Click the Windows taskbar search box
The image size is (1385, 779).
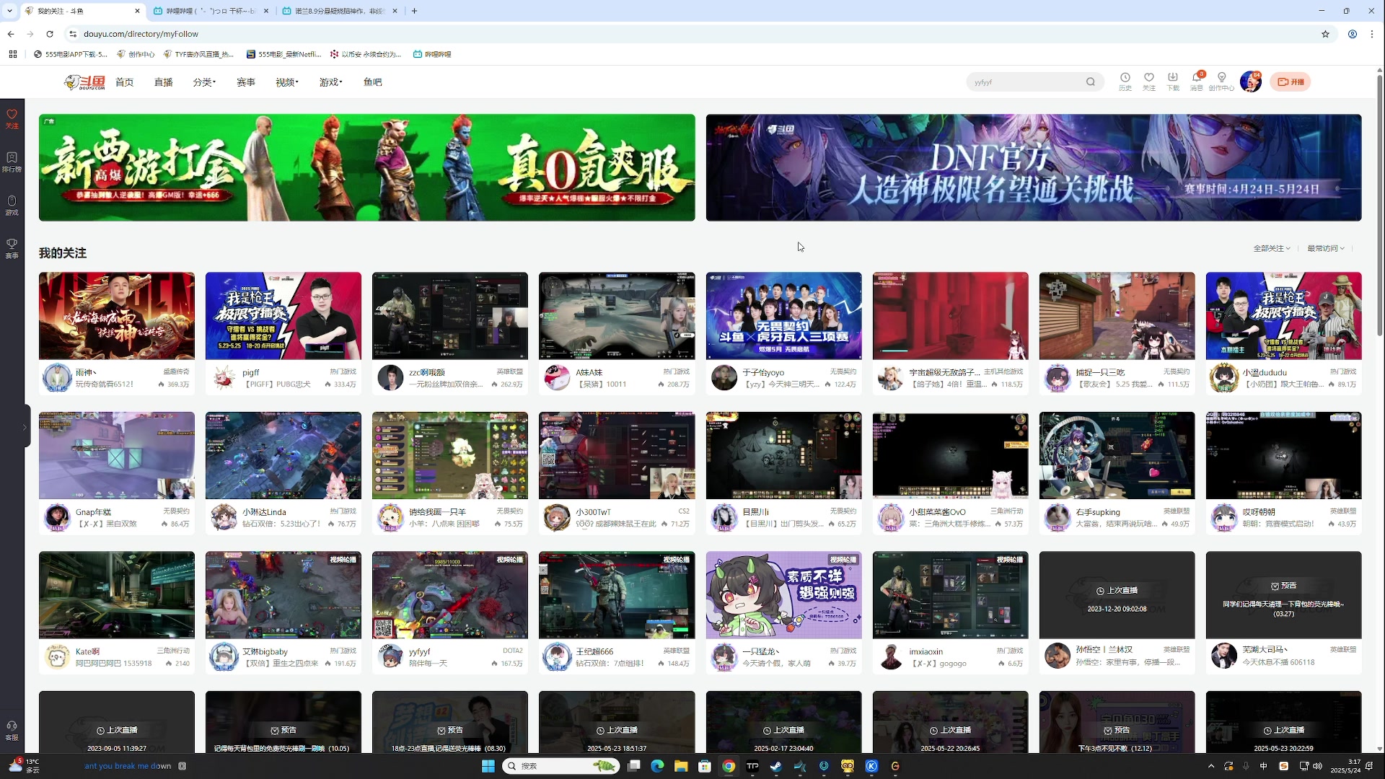coord(561,766)
